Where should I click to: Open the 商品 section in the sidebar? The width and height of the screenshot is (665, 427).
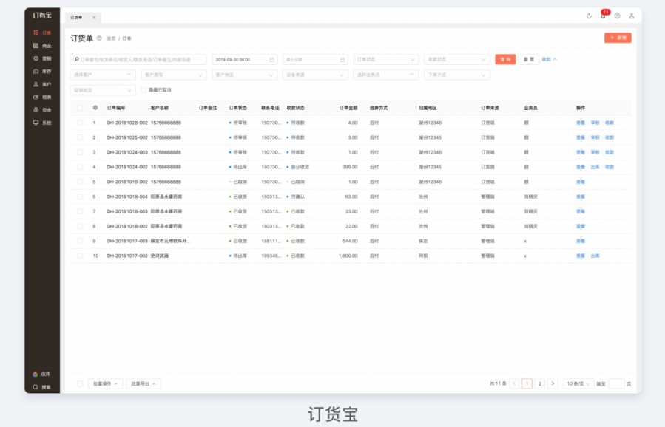point(42,46)
